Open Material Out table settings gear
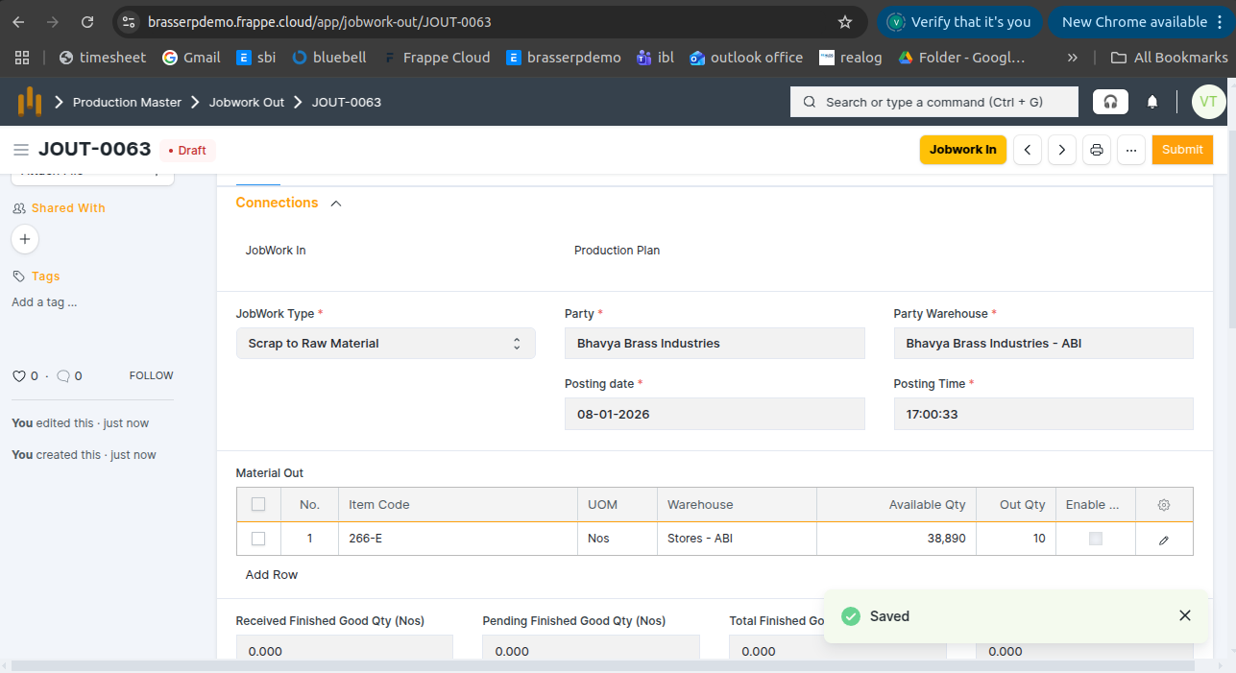Viewport: 1236px width, 673px height. [1164, 505]
